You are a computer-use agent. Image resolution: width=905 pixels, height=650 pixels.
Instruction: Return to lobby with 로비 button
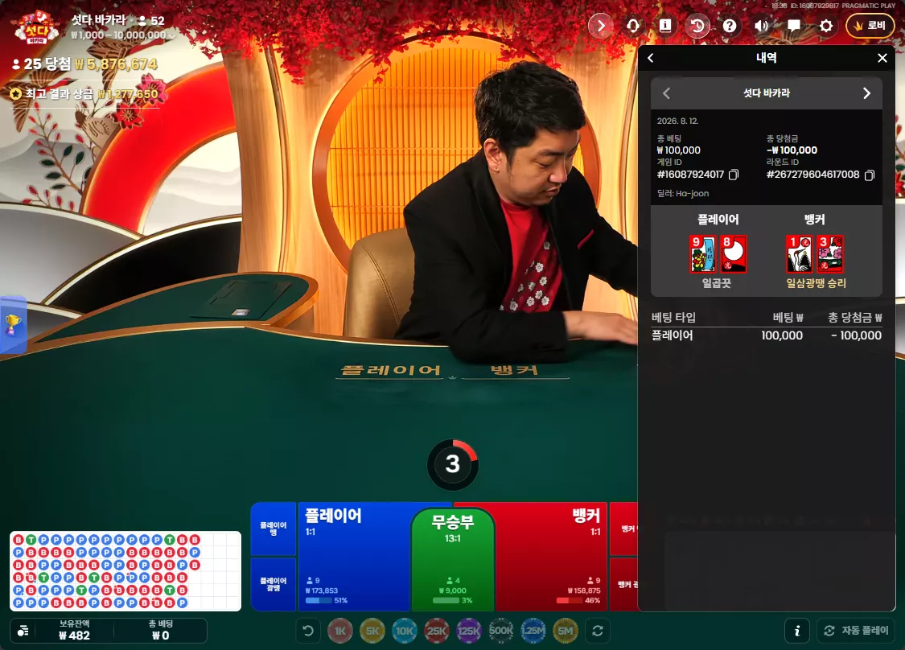pyautogui.click(x=870, y=26)
